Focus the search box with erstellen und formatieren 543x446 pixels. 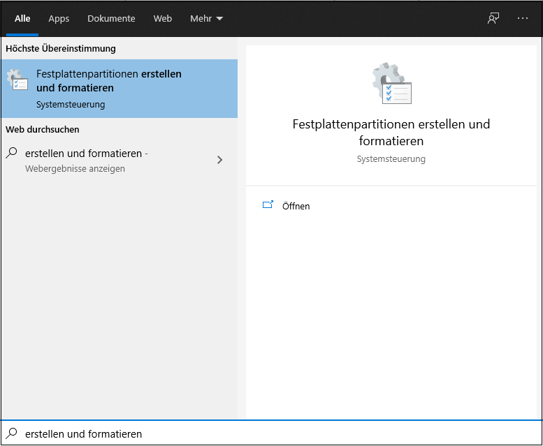(271, 433)
